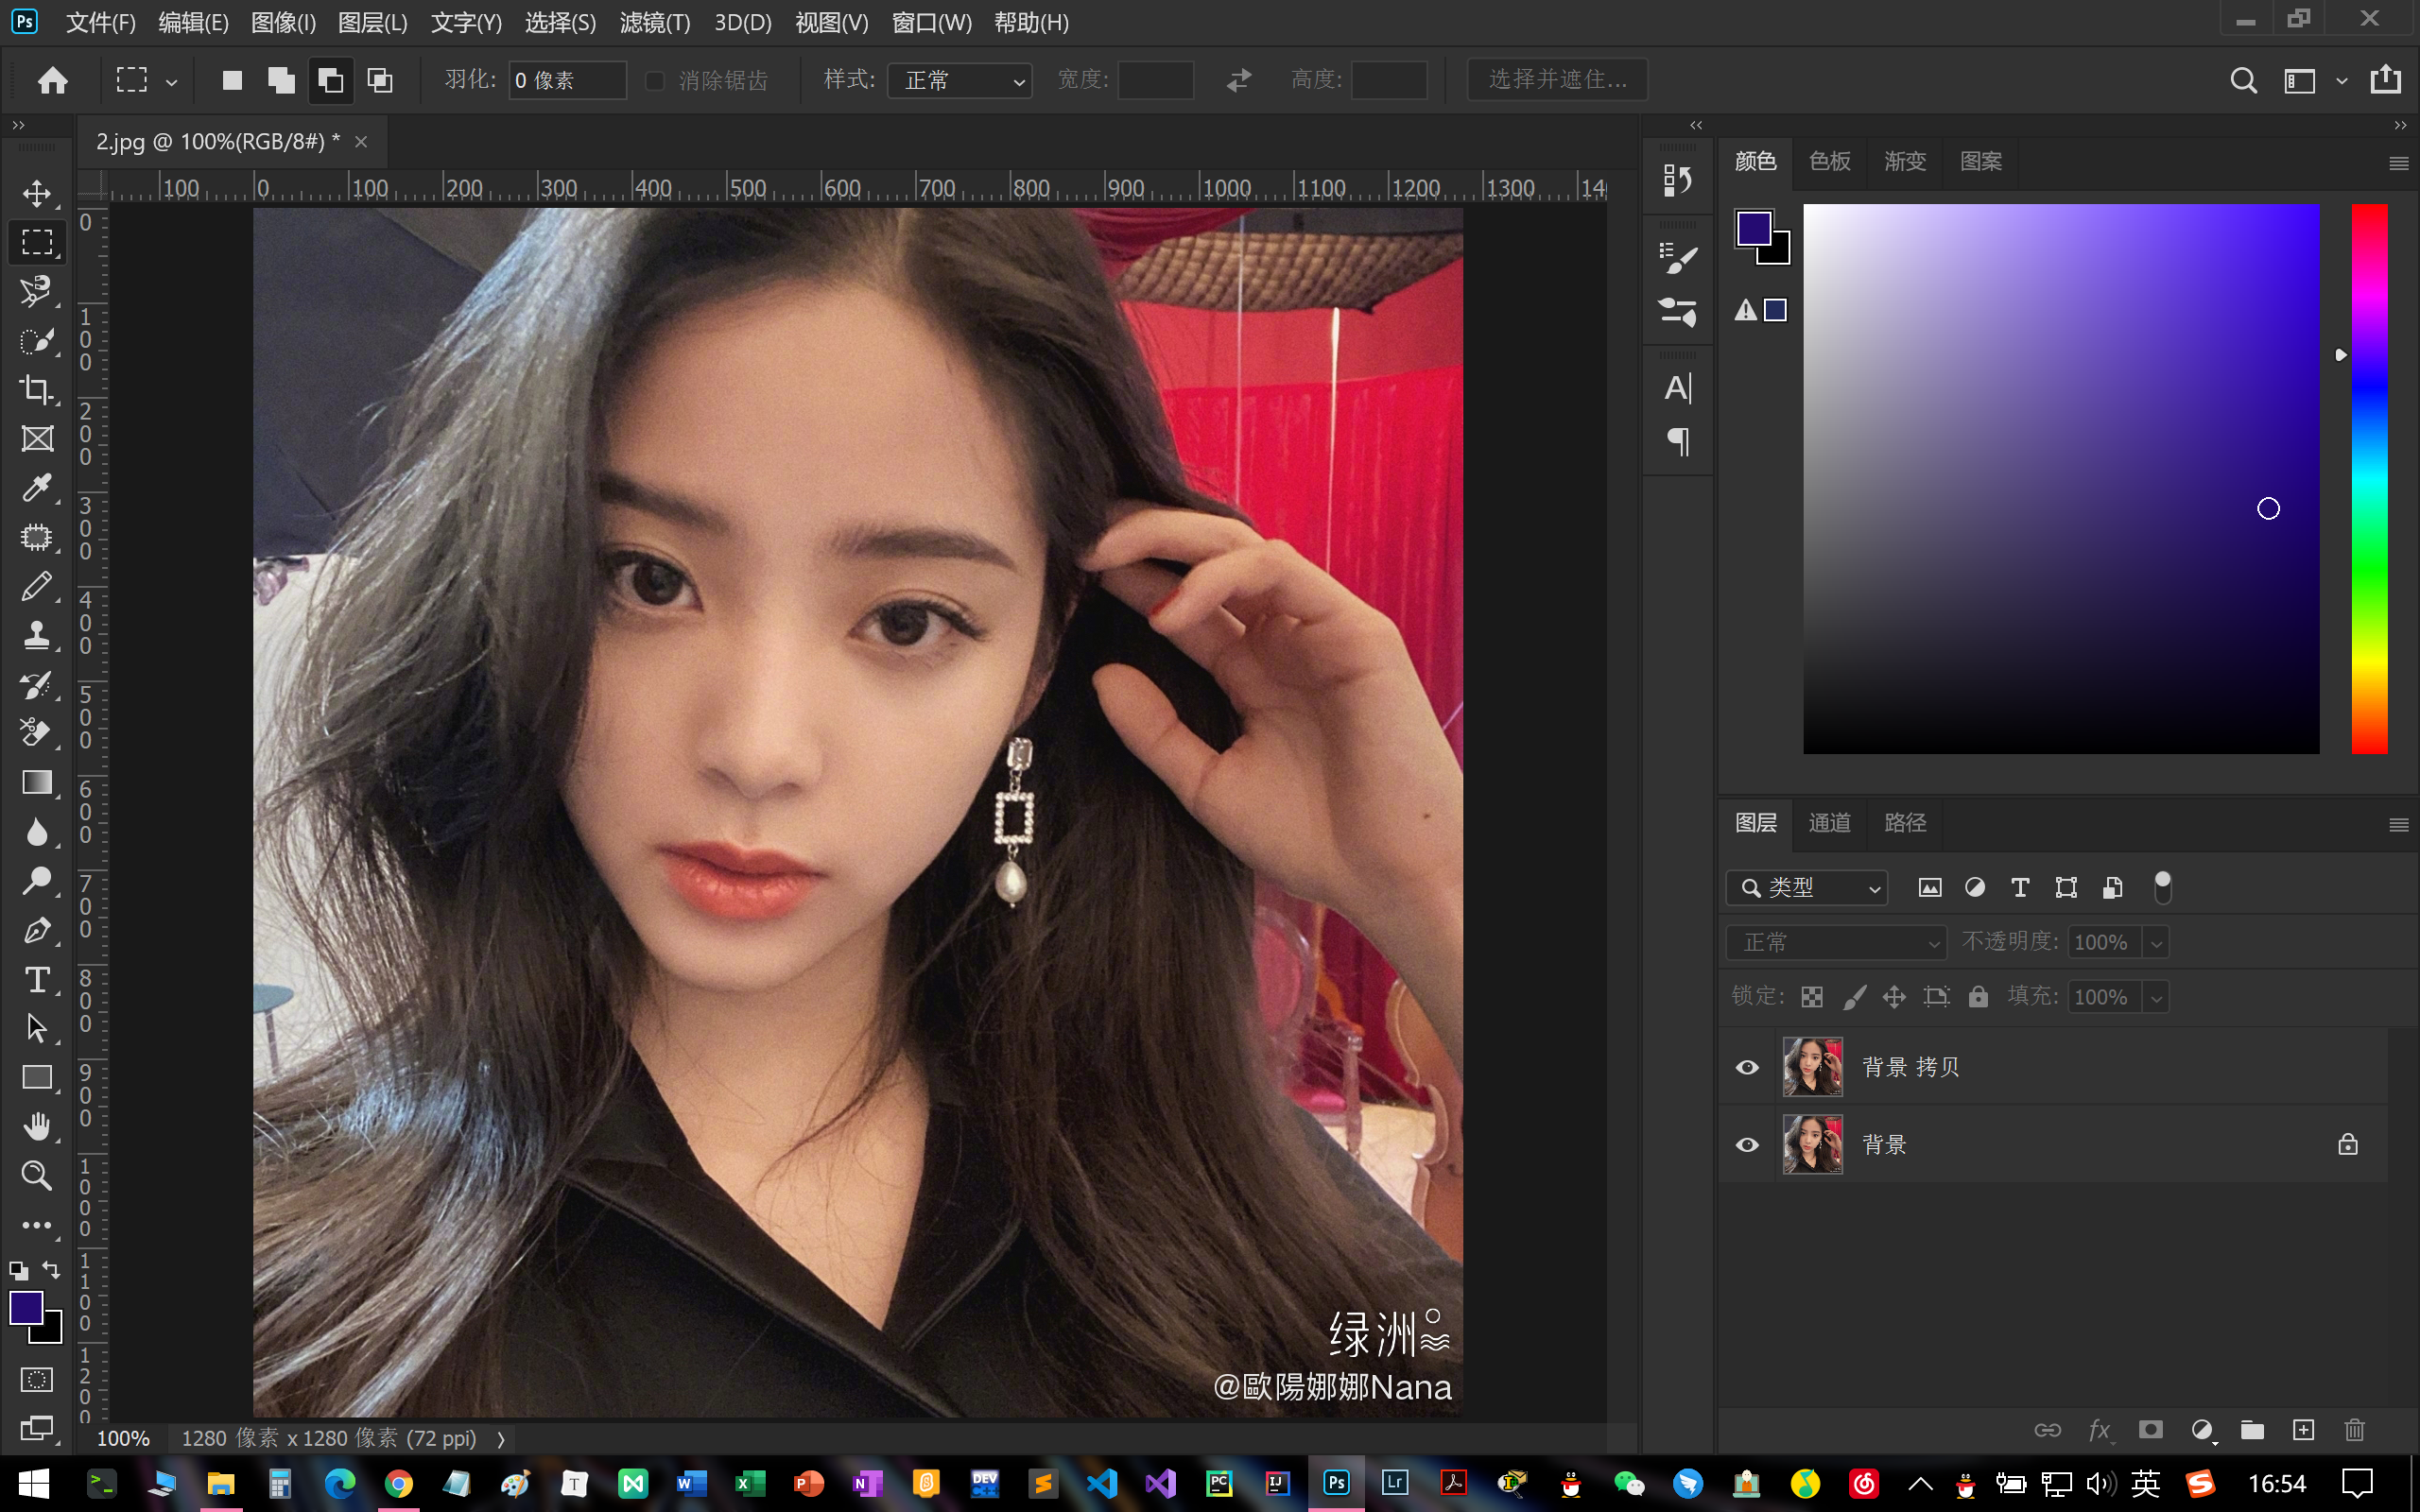Image resolution: width=2420 pixels, height=1512 pixels.
Task: Hide the 背景 拷贝 layer
Action: click(x=1747, y=1067)
